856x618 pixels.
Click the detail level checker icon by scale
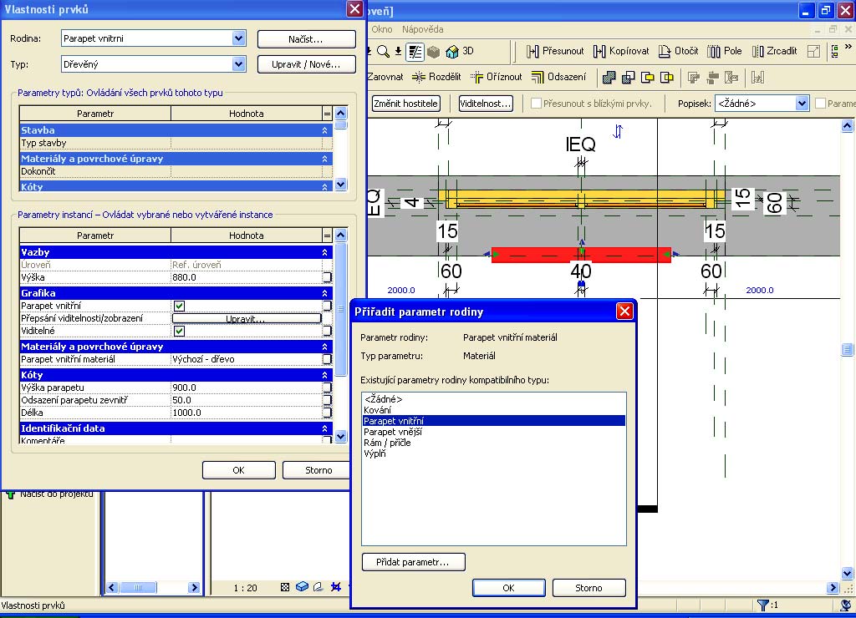285,587
